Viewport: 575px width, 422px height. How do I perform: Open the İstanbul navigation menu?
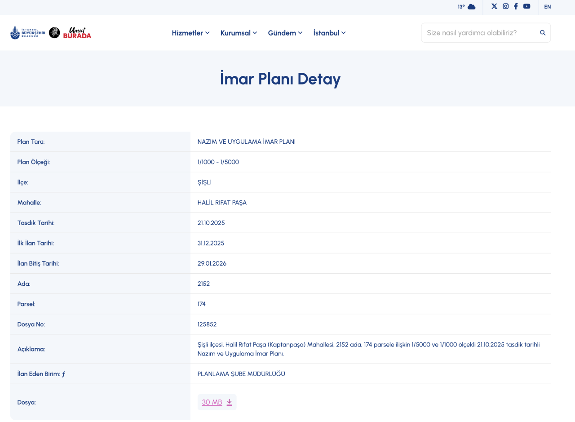tap(329, 33)
